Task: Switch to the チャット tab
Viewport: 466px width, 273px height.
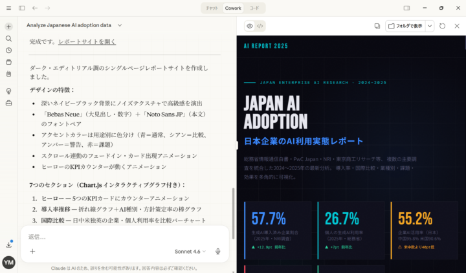Action: (212, 8)
